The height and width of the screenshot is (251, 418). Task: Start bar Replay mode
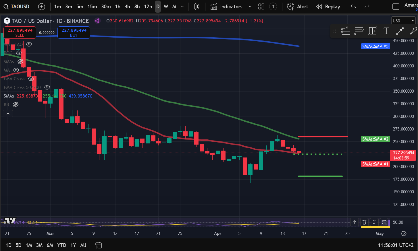(328, 7)
